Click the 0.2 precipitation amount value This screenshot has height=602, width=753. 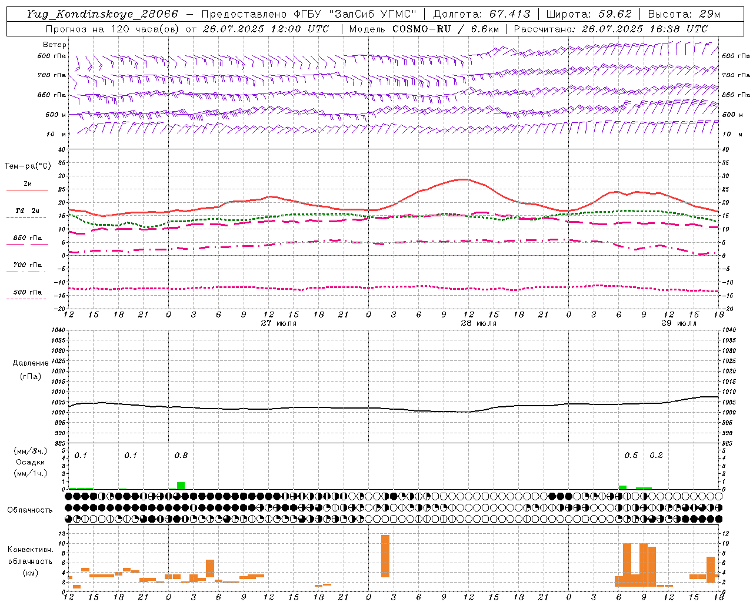(x=656, y=456)
